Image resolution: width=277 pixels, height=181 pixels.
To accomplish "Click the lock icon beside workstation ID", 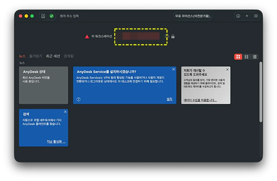I will (173, 36).
